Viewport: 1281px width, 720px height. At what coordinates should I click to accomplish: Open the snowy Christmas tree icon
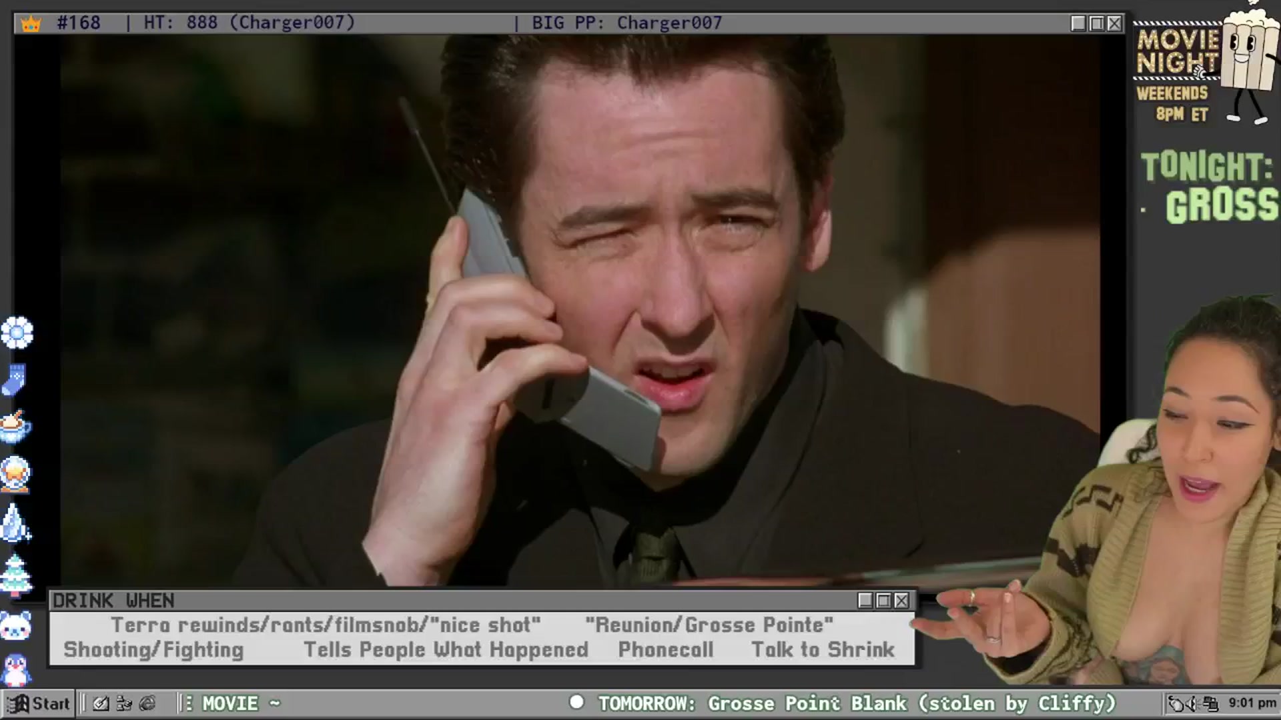tap(15, 575)
